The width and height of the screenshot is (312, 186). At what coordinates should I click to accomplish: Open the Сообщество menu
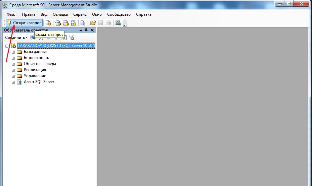coord(119,14)
